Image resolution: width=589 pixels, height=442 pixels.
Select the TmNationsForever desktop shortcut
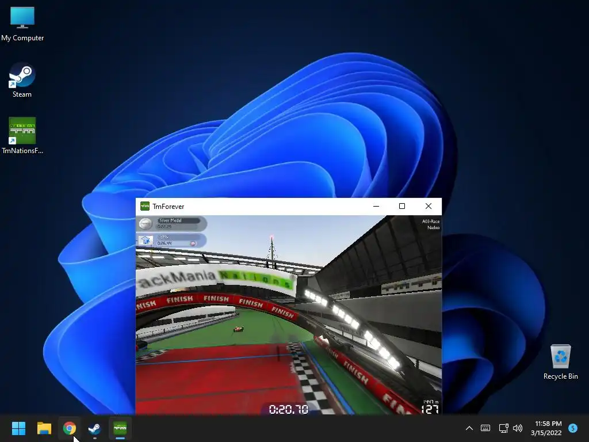point(22,136)
